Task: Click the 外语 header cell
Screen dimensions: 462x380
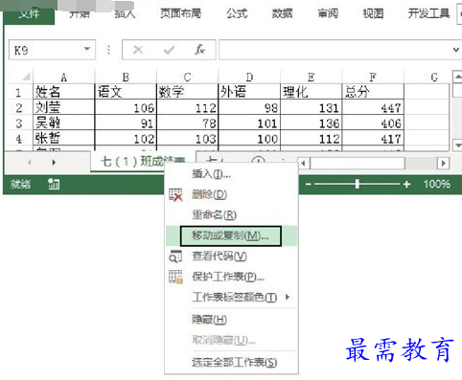Action: [249, 92]
